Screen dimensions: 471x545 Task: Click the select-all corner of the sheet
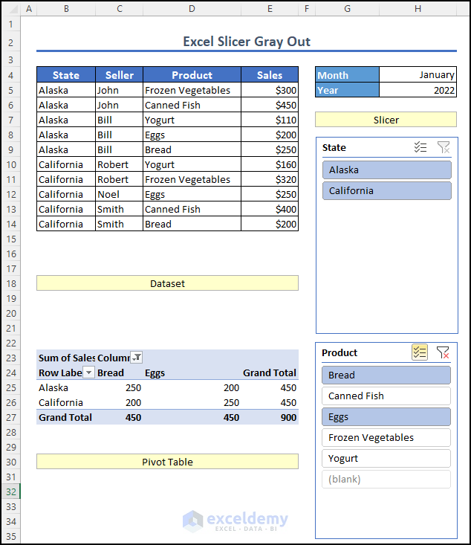11,9
